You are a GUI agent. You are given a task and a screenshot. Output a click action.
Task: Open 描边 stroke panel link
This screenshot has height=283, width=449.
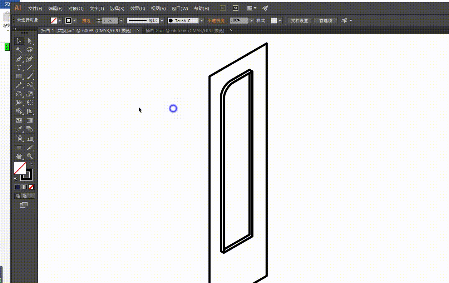87,21
